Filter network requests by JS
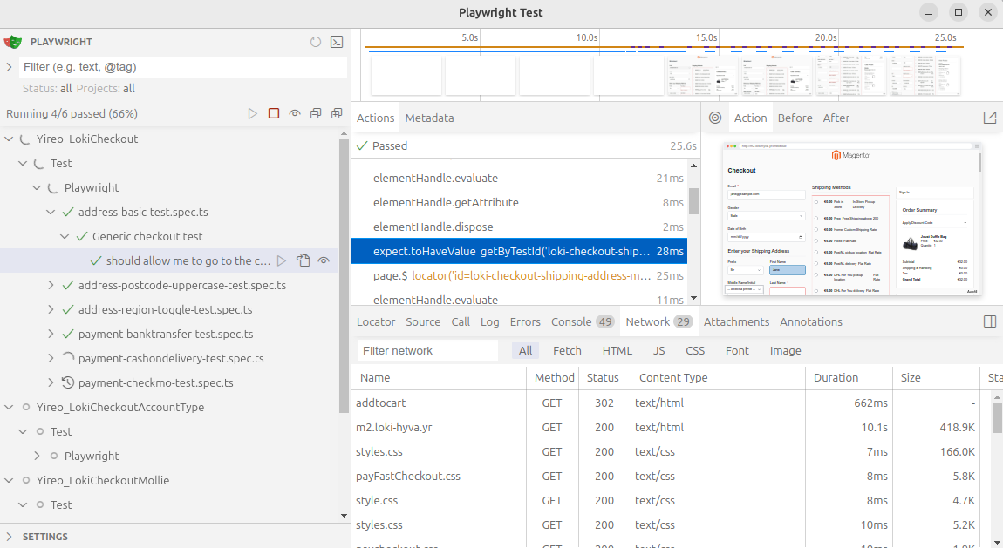This screenshot has height=548, width=1003. [x=658, y=350]
